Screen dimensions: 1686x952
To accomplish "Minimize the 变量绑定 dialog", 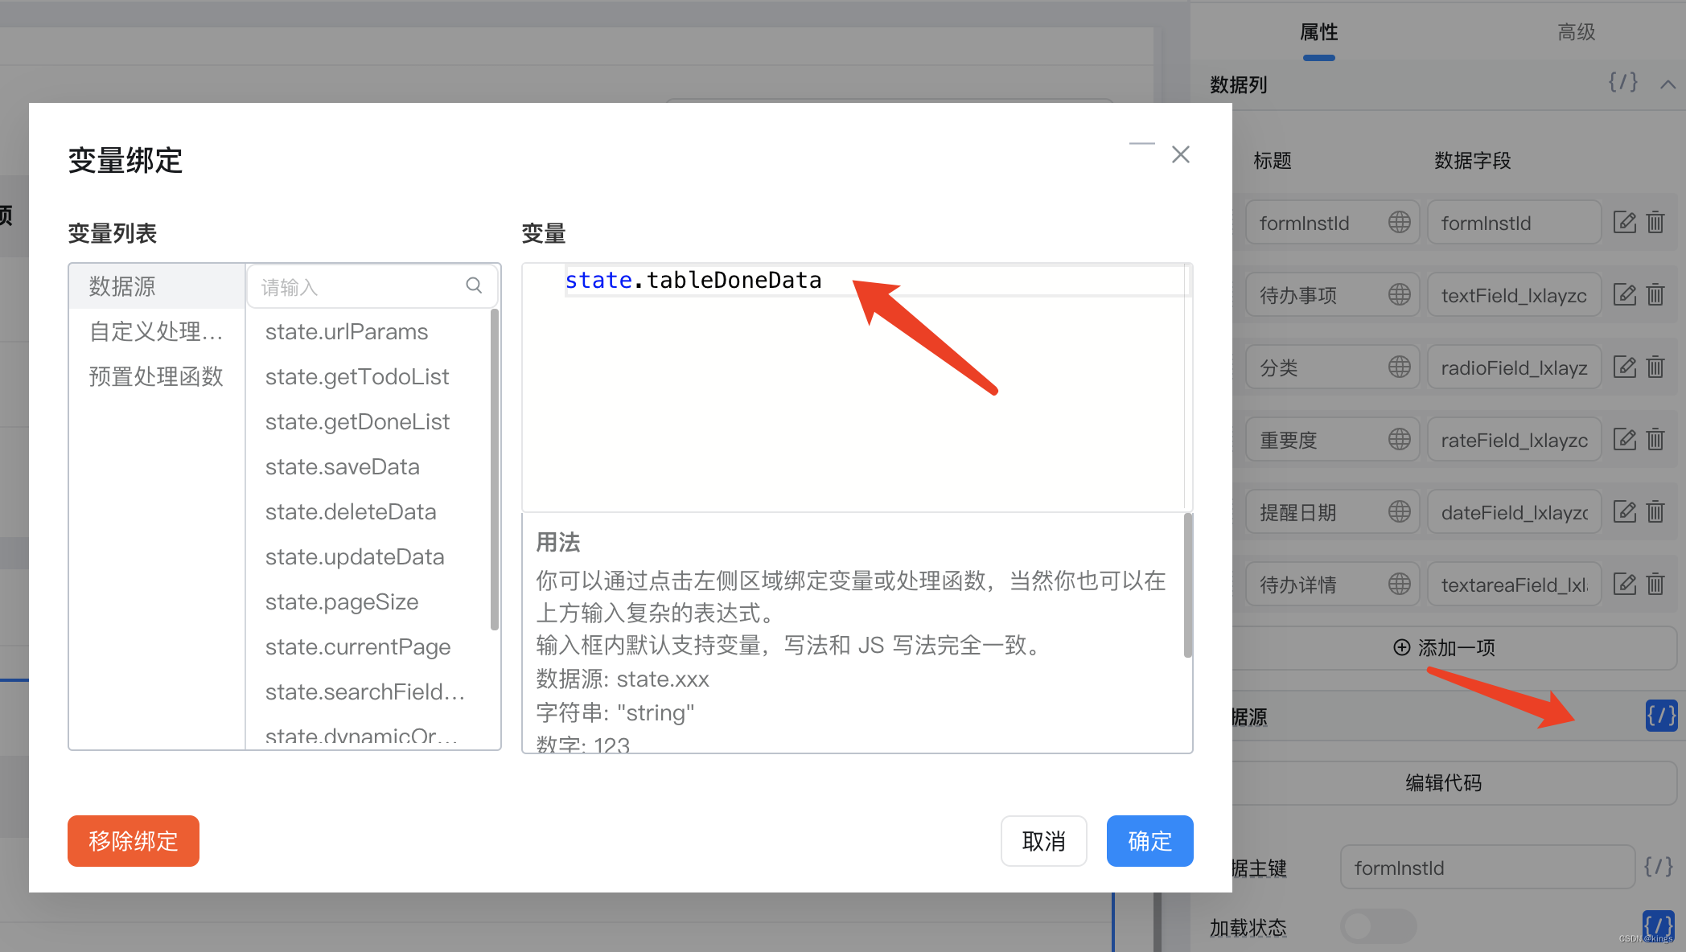I will 1141,145.
